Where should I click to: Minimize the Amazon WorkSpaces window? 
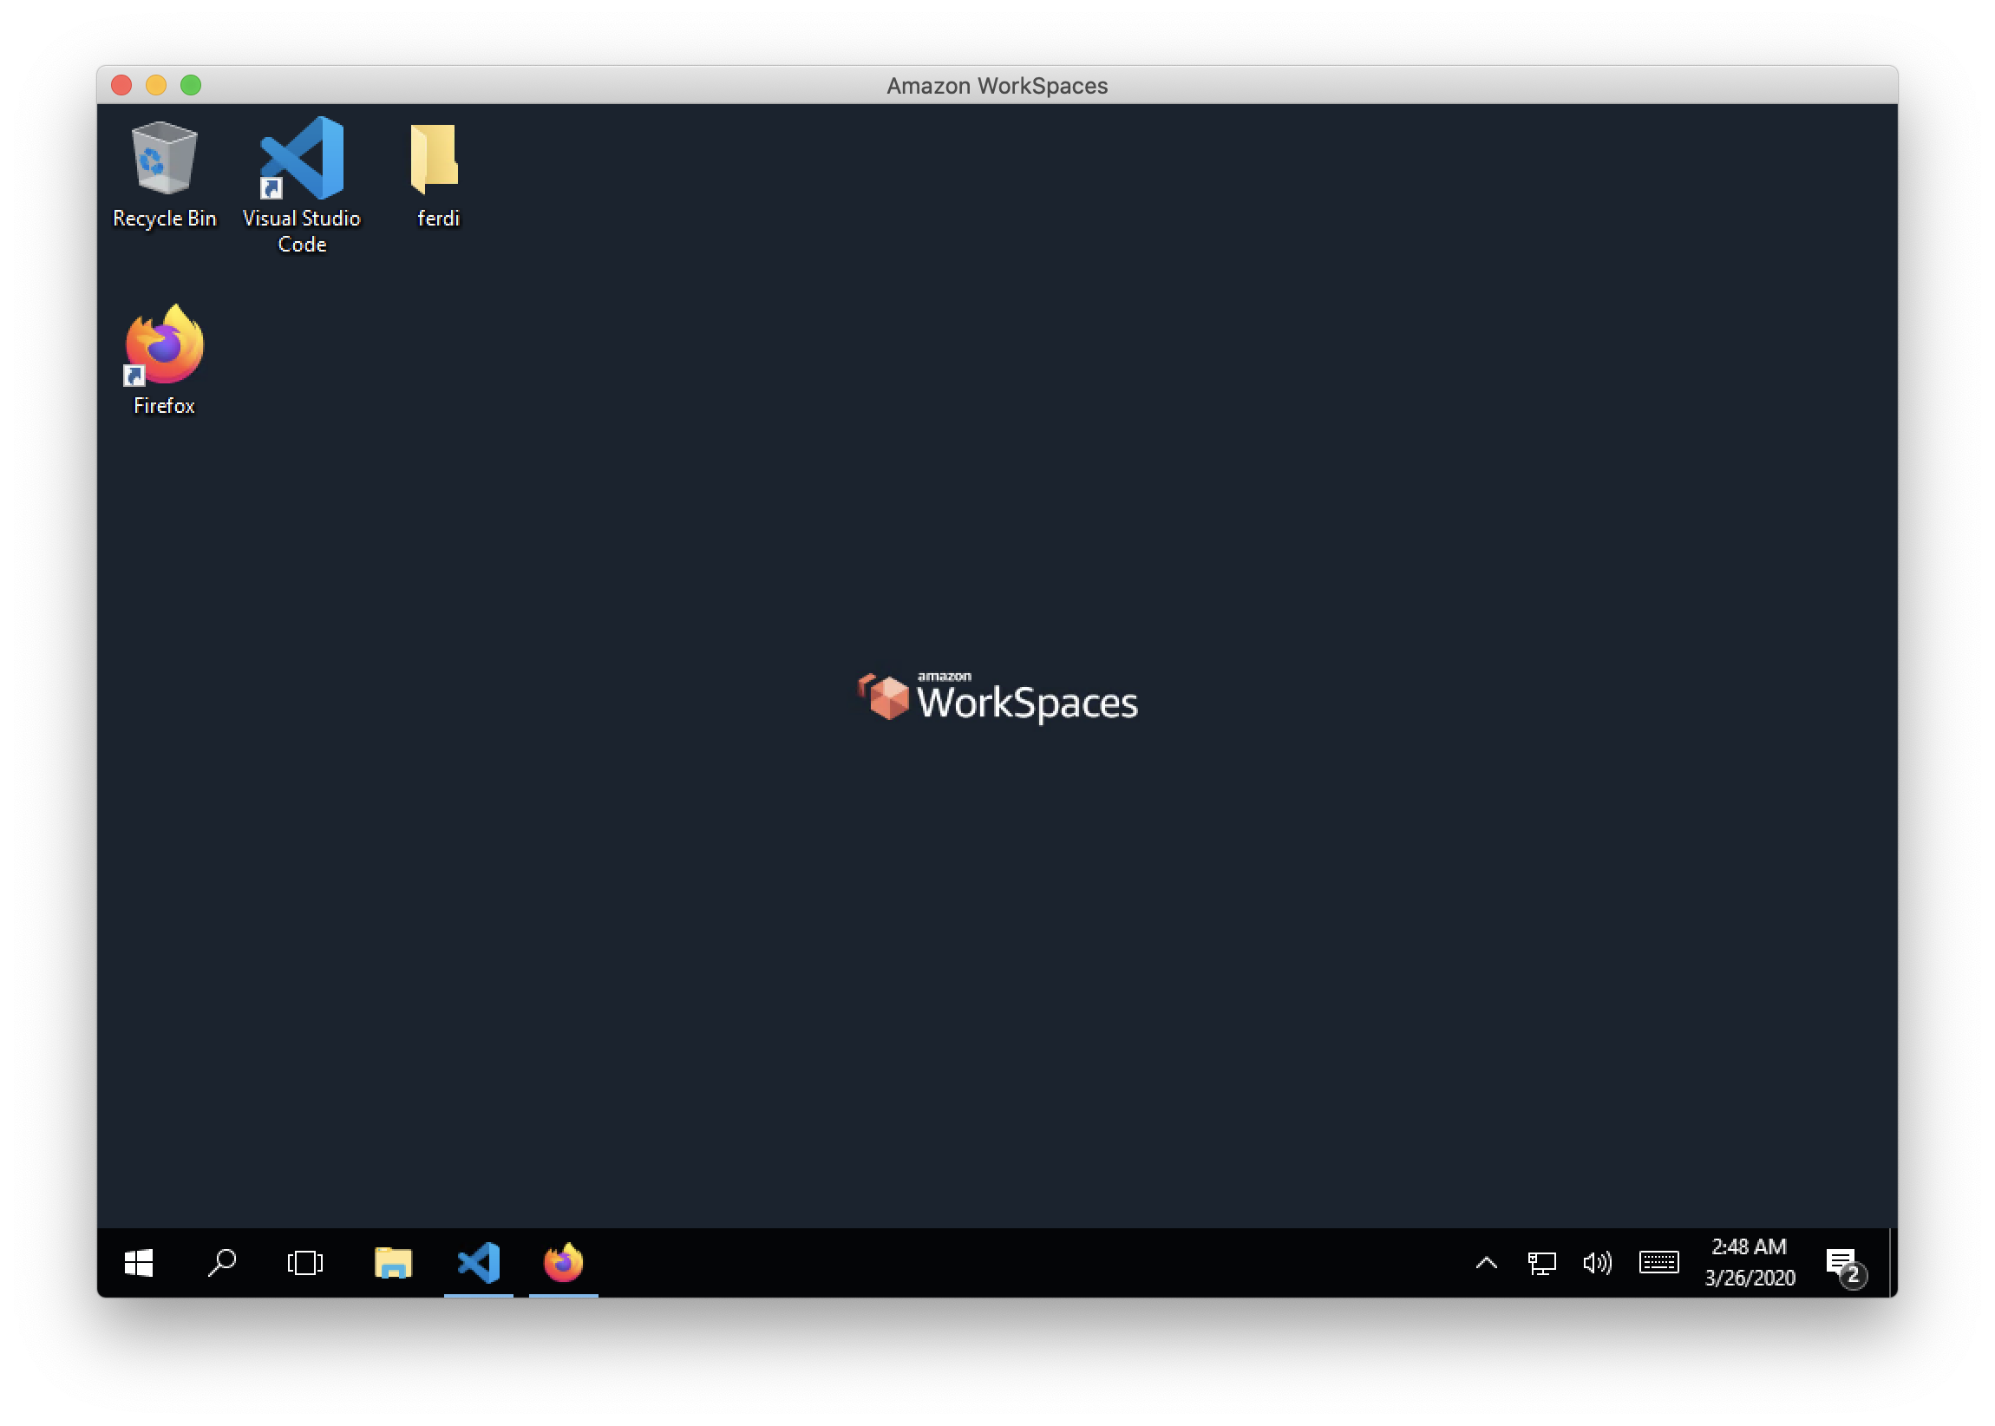[156, 85]
